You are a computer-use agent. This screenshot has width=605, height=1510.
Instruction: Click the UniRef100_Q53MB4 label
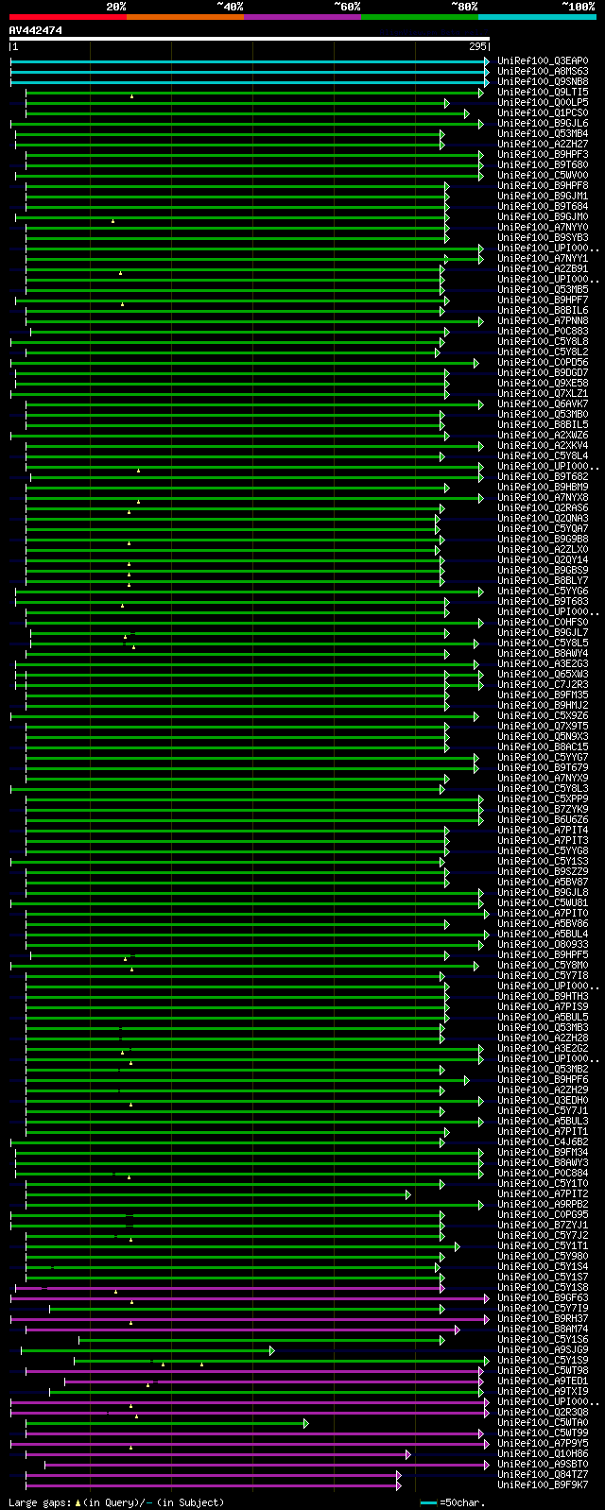[543, 133]
